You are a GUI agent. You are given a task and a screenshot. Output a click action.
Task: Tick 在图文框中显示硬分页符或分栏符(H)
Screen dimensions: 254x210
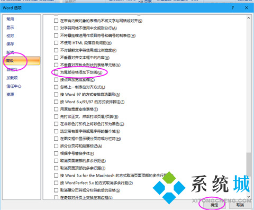coord(56,139)
